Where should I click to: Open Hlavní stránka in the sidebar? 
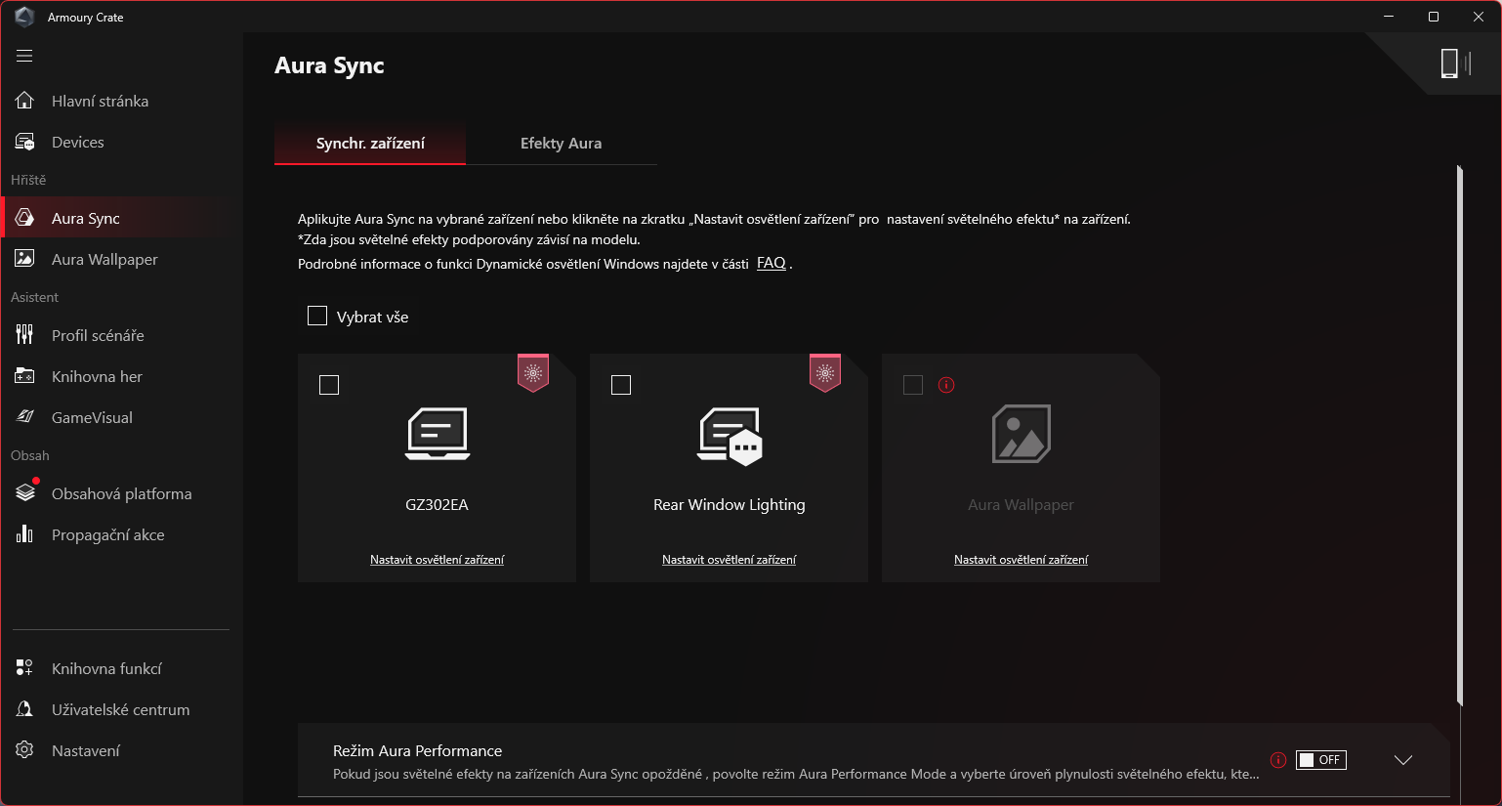tap(121, 101)
